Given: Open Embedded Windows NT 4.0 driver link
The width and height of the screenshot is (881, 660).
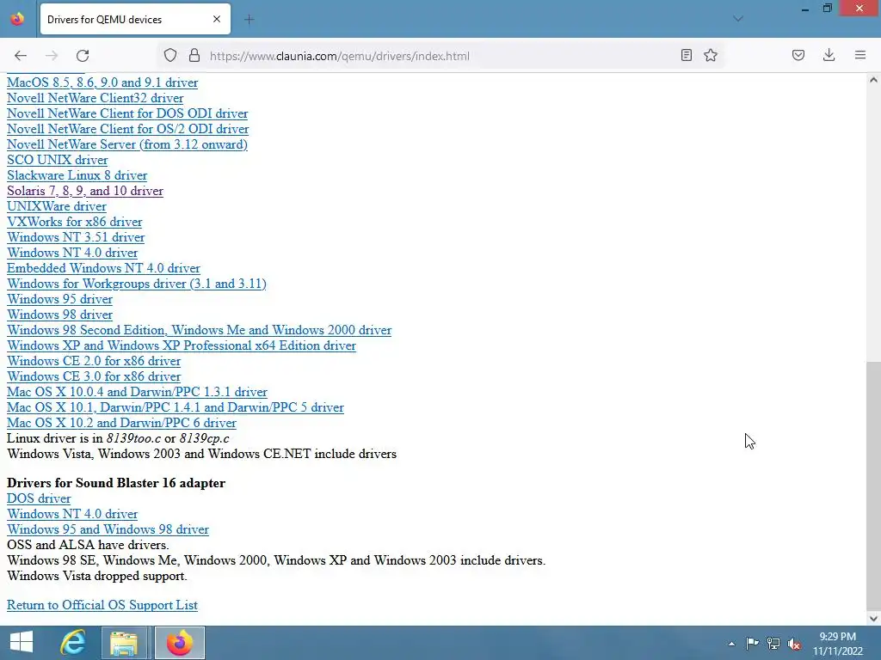Looking at the screenshot, I should coord(103,268).
